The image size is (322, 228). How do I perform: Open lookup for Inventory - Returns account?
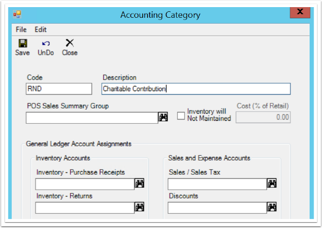click(139, 207)
